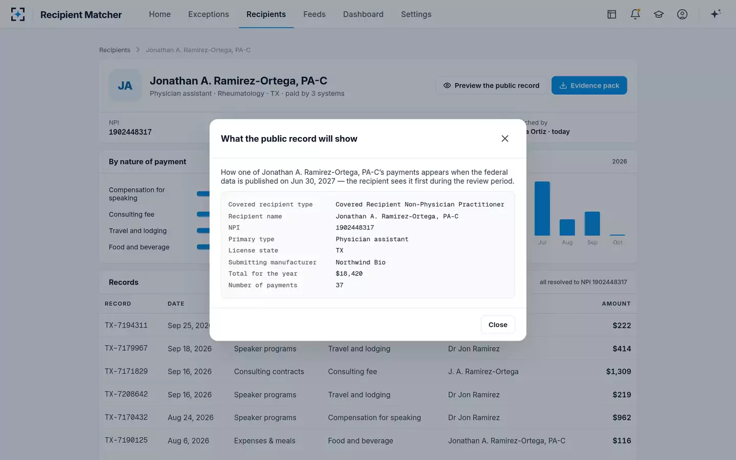This screenshot has height=460, width=736.
Task: Click the RECORD column header
Action: coord(118,304)
